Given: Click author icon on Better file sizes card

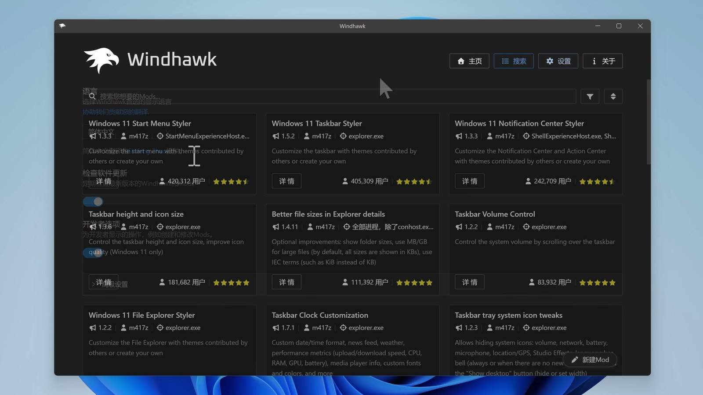Looking at the screenshot, I should click(x=310, y=227).
